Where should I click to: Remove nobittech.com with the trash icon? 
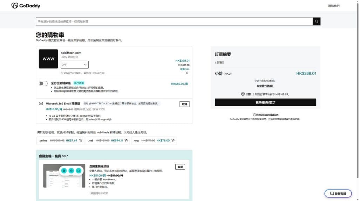click(187, 73)
